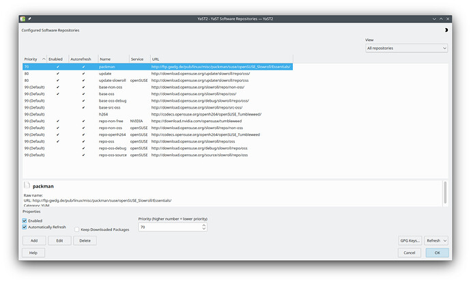Enable Keep Downloaded Packages

point(77,229)
